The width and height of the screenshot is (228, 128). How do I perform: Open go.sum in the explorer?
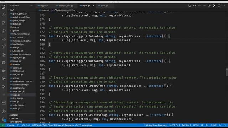[21, 31]
